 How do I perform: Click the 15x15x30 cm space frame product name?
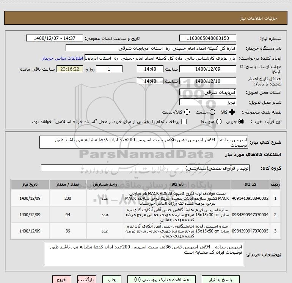tap(177, 215)
